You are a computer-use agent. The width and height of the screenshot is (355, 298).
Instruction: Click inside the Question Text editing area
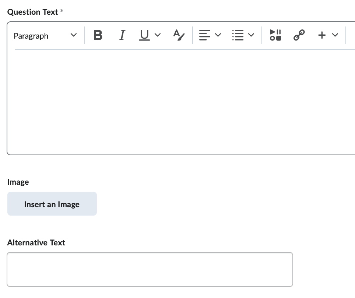177,99
